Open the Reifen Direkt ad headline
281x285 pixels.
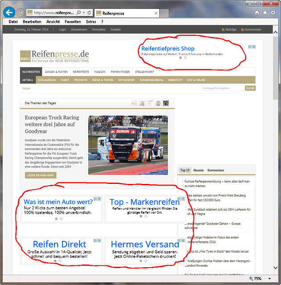(x=59, y=244)
